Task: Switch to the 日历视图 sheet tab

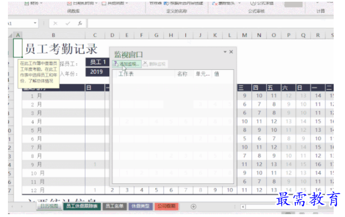Action: pyautogui.click(x=49, y=206)
